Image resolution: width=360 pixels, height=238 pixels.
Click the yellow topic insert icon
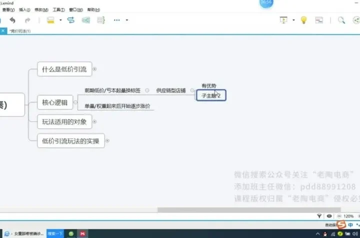pos(50,20)
